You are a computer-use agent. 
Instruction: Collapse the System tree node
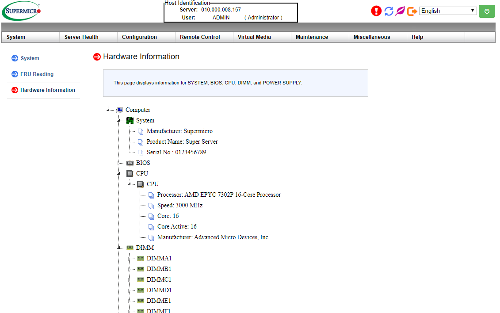click(118, 121)
